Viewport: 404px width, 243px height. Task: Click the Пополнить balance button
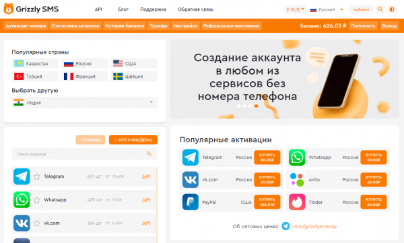click(x=363, y=26)
